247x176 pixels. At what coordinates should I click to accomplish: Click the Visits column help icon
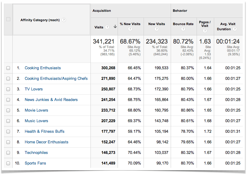[107, 27]
